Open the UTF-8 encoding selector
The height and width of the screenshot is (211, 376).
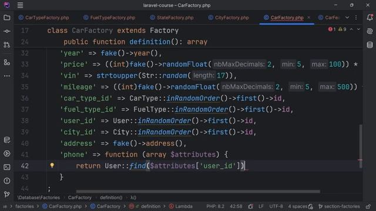pos(276,206)
